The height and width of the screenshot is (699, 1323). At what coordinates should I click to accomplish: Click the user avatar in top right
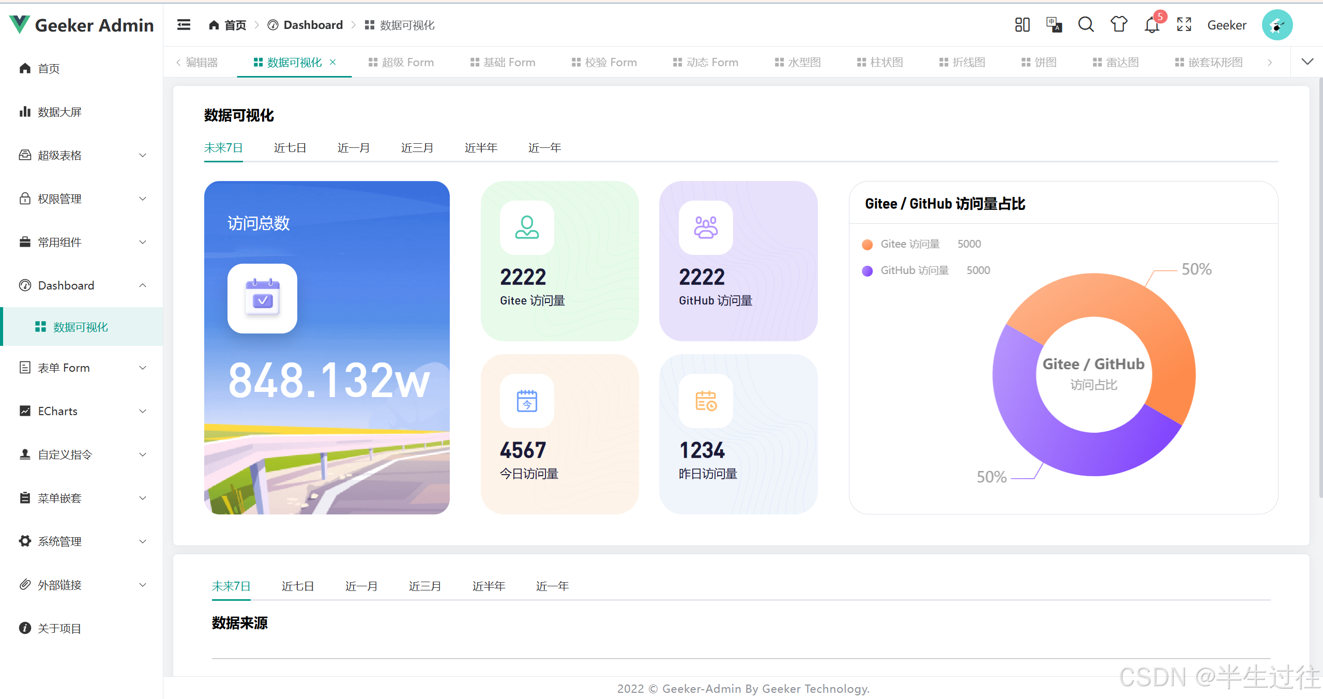tap(1276, 25)
